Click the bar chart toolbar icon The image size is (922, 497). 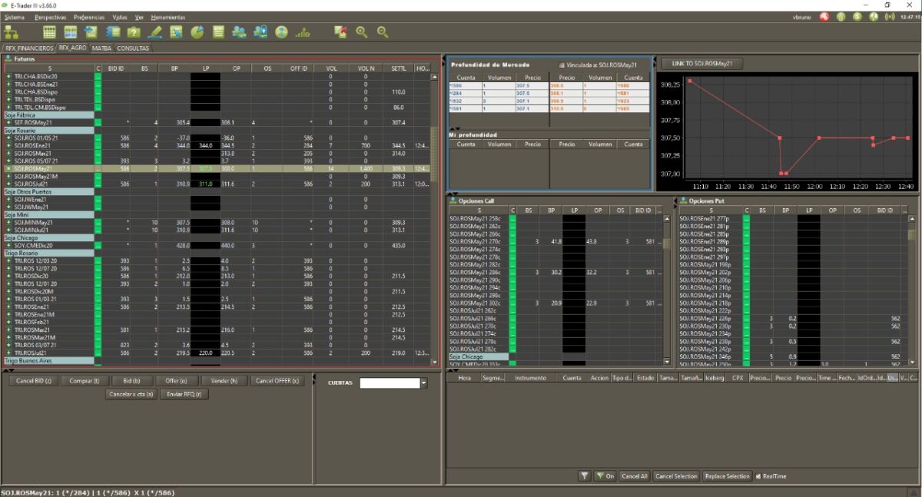pyautogui.click(x=303, y=32)
